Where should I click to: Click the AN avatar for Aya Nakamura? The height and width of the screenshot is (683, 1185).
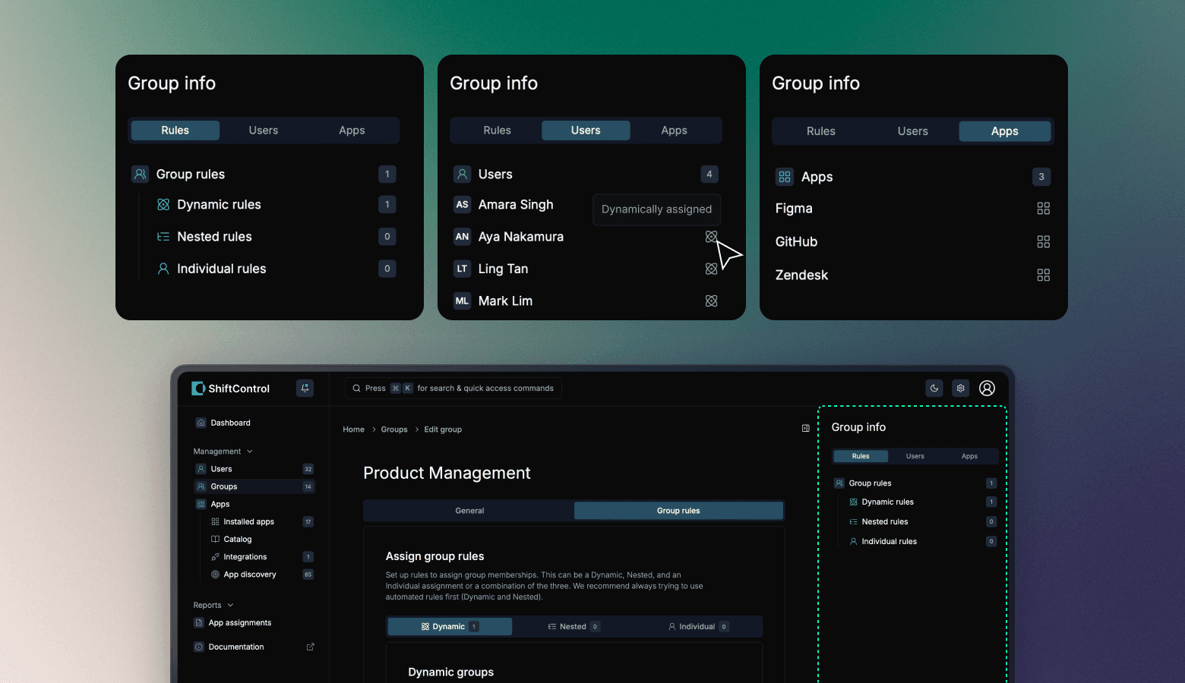click(x=463, y=237)
